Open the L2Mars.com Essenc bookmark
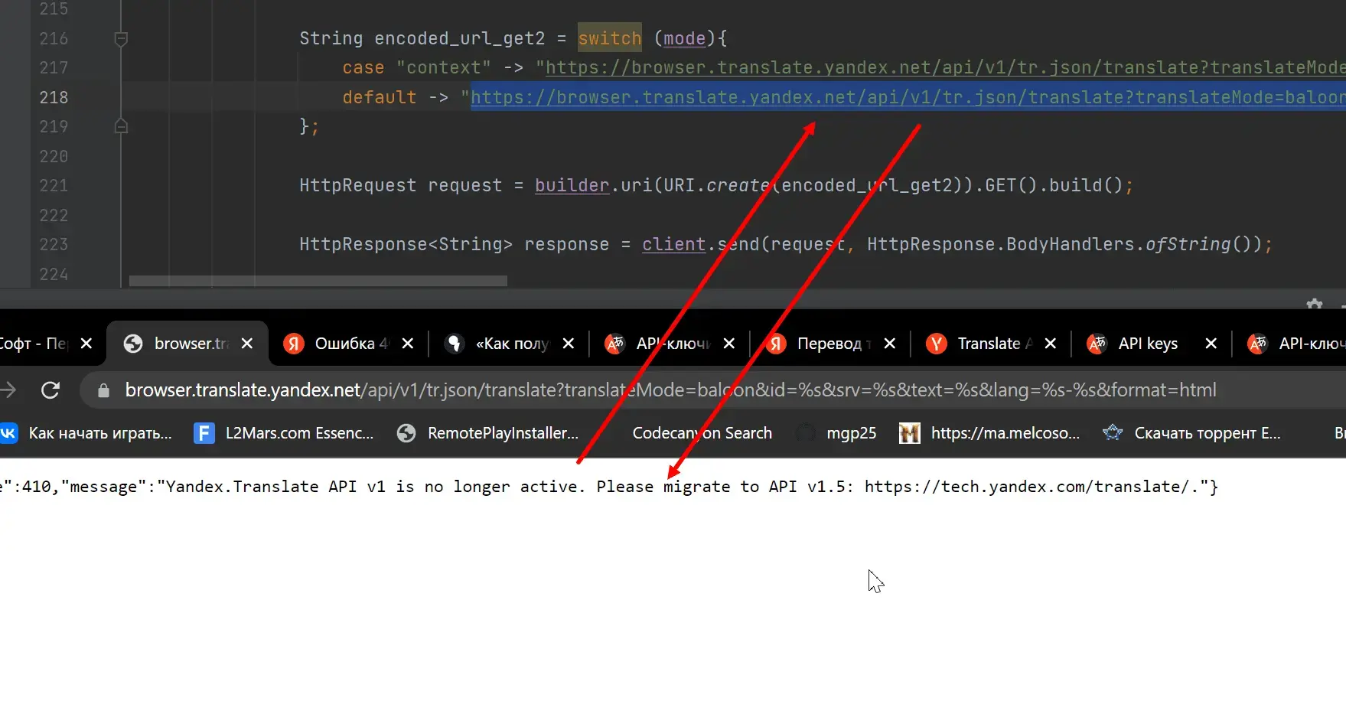Image resolution: width=1346 pixels, height=727 pixels. coord(284,433)
